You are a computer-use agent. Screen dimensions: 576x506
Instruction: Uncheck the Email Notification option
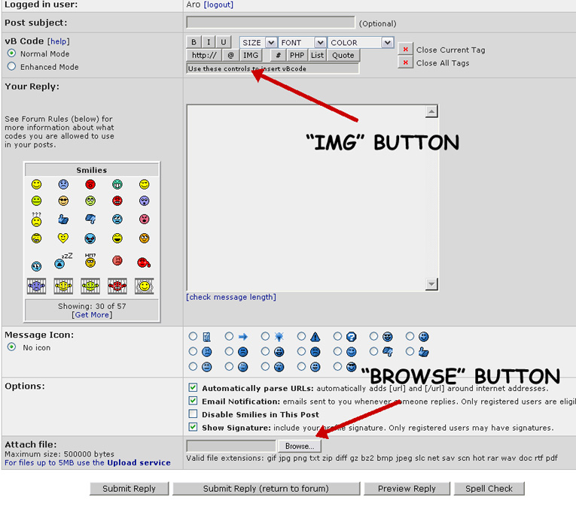click(193, 401)
